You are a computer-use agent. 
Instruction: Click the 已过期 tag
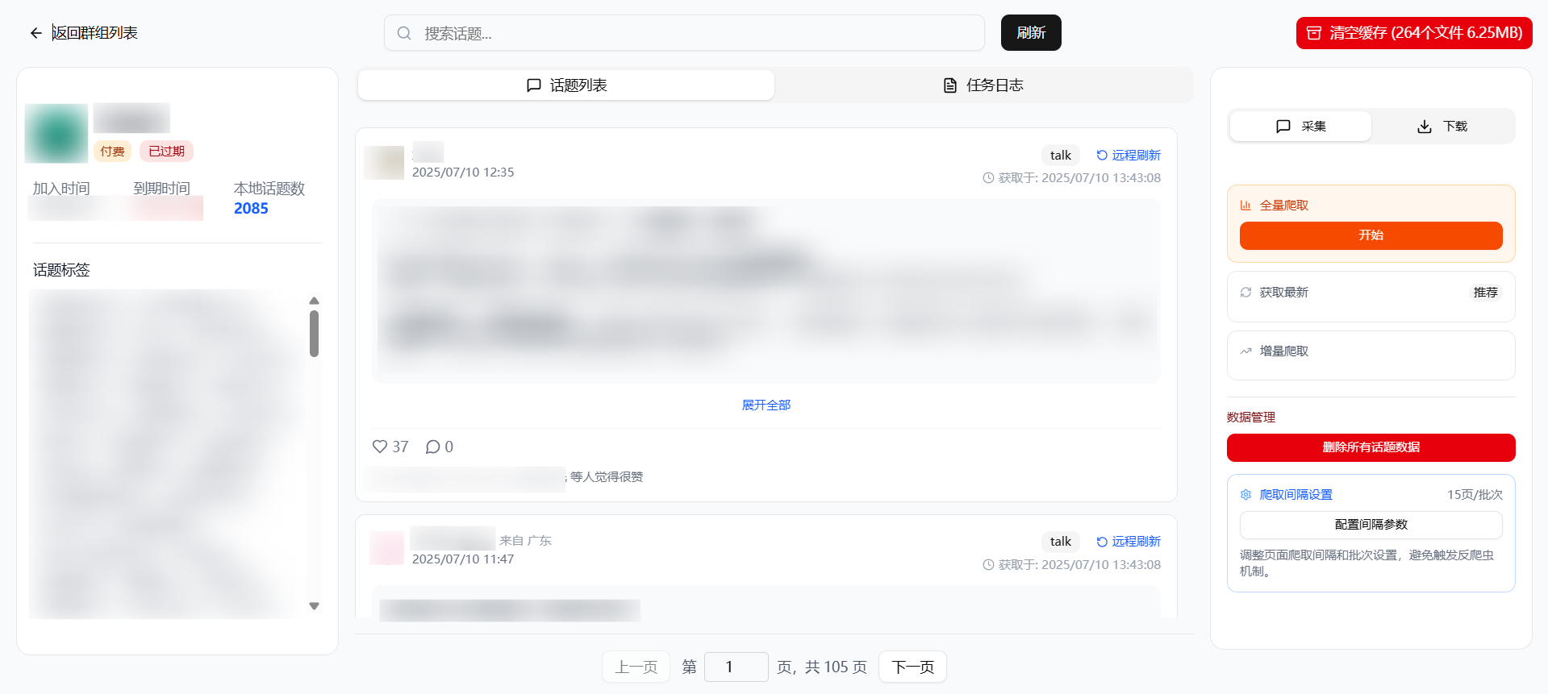pos(166,152)
